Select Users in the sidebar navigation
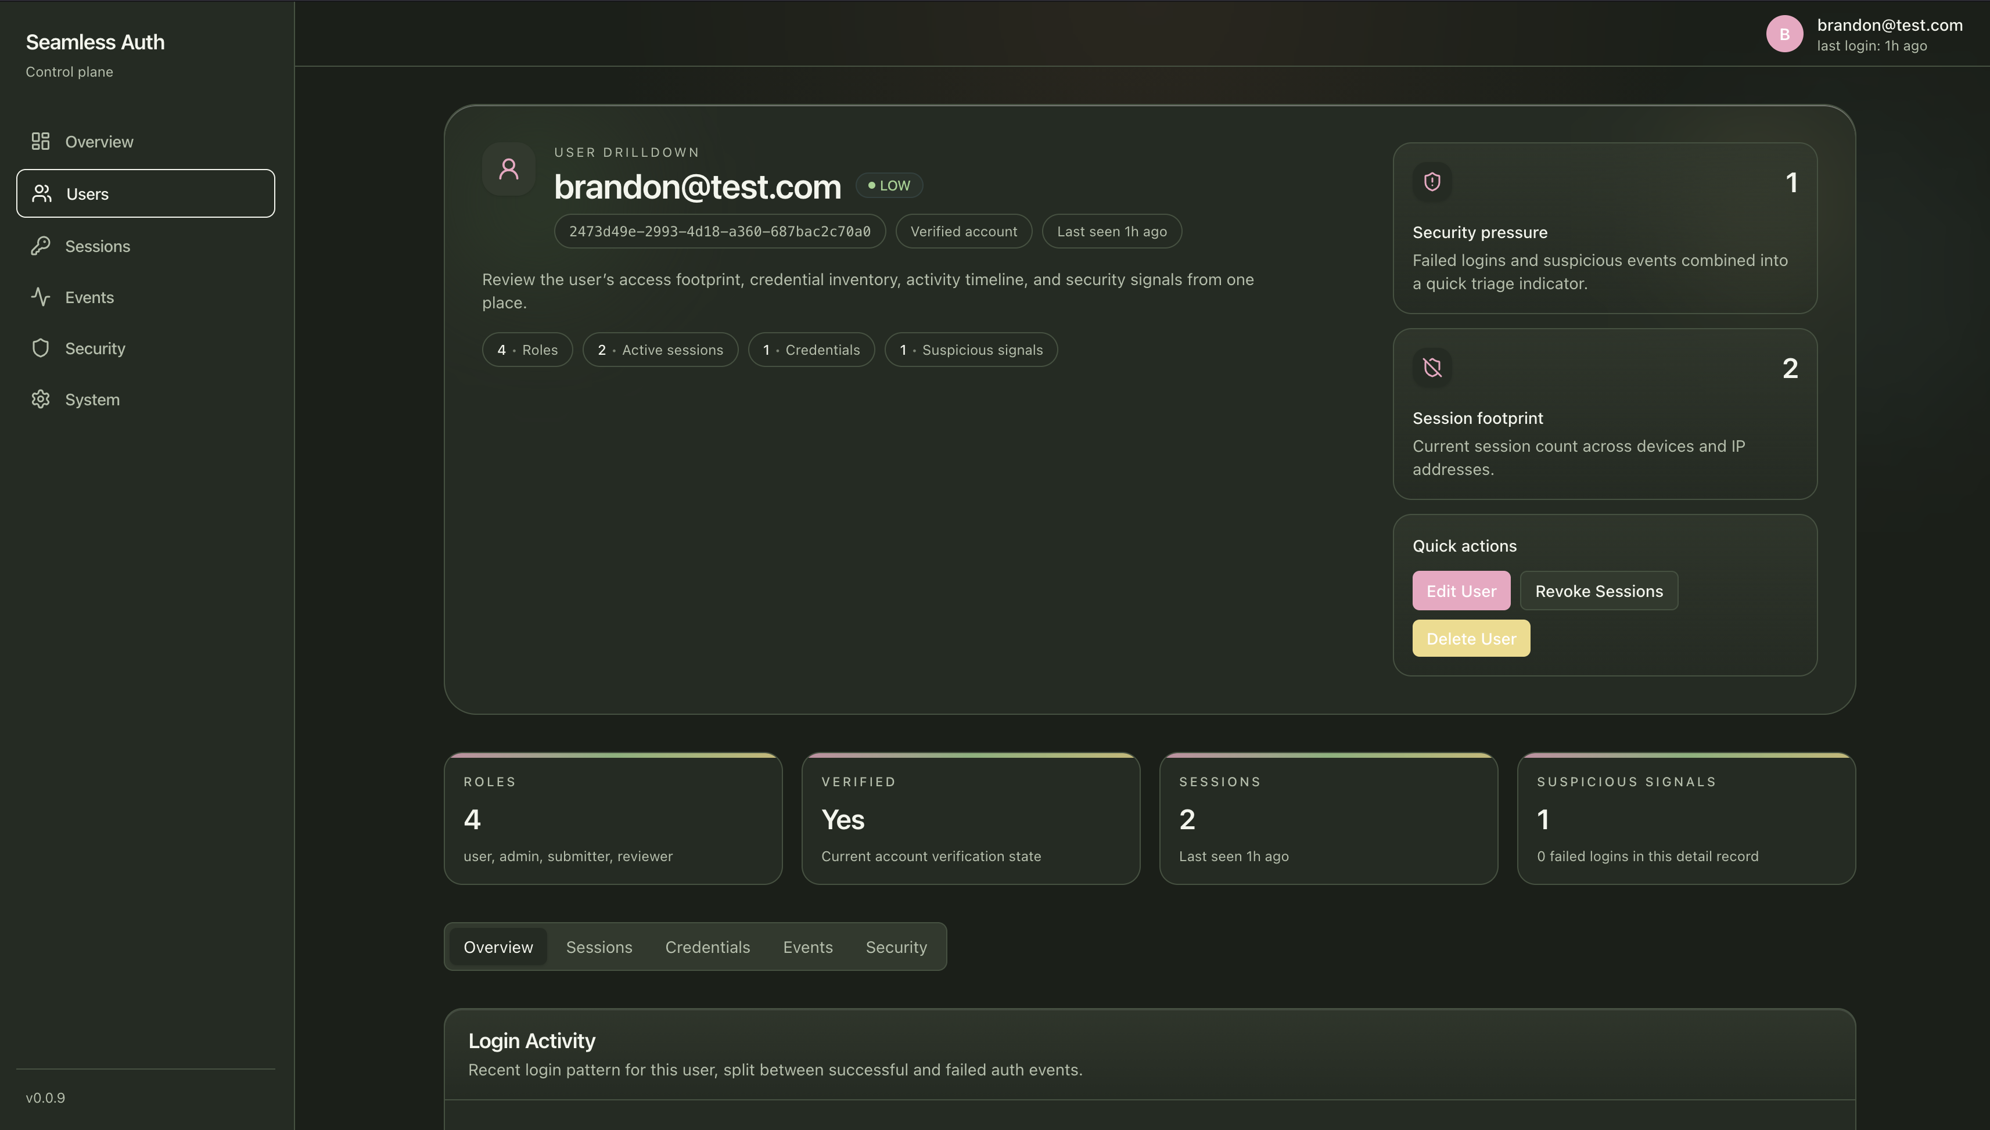 [x=145, y=193]
